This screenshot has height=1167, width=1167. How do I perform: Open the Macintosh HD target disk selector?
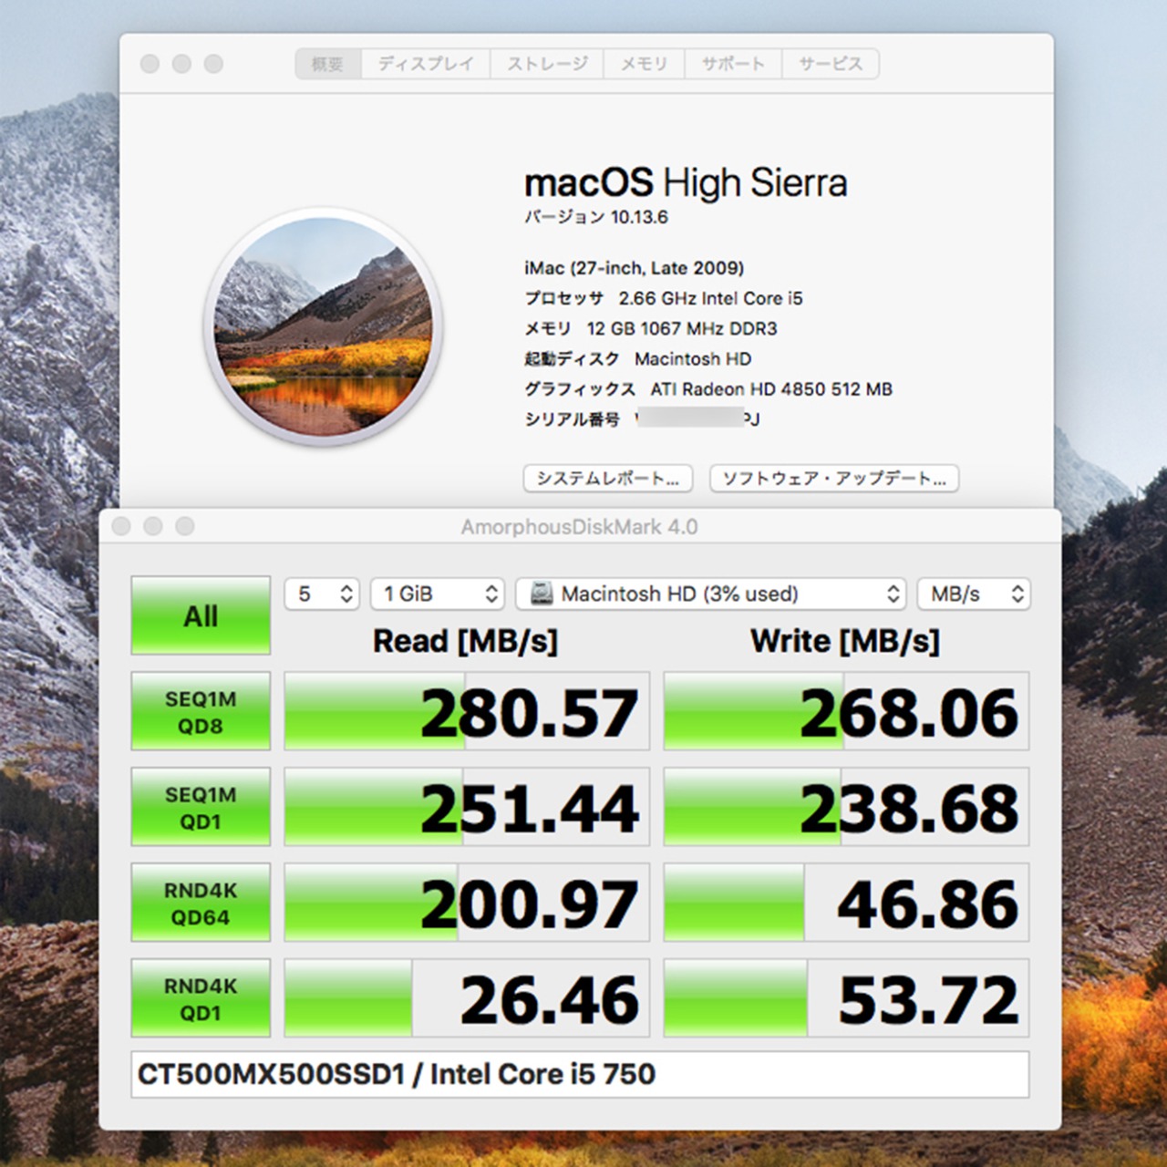708,594
